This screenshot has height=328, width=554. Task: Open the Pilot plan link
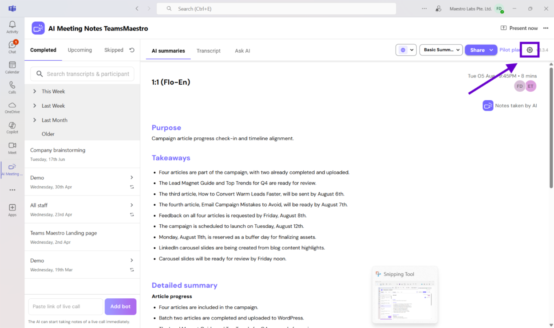click(x=510, y=50)
